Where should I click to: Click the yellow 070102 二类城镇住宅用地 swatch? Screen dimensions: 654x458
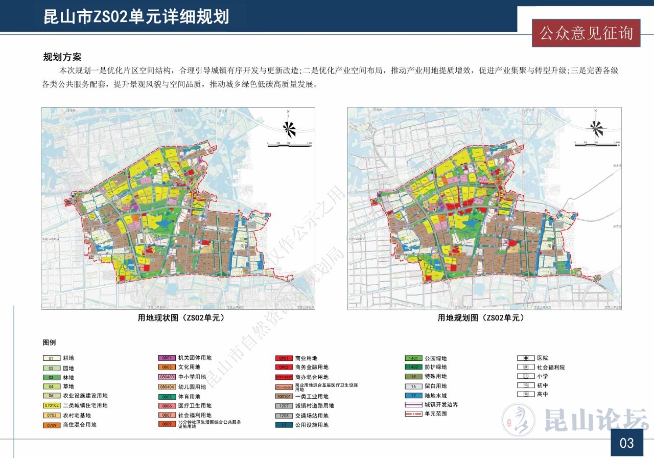click(x=51, y=406)
